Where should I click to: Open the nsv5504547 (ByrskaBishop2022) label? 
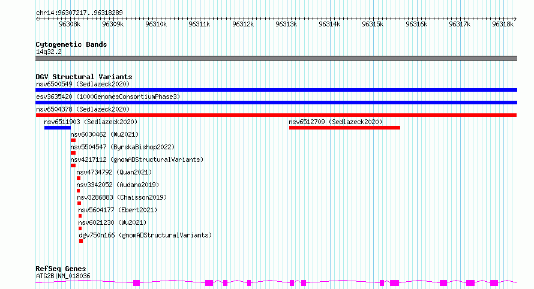(122, 147)
